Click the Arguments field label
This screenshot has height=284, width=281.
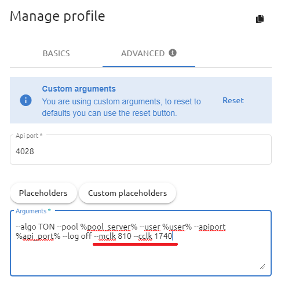coord(33,211)
